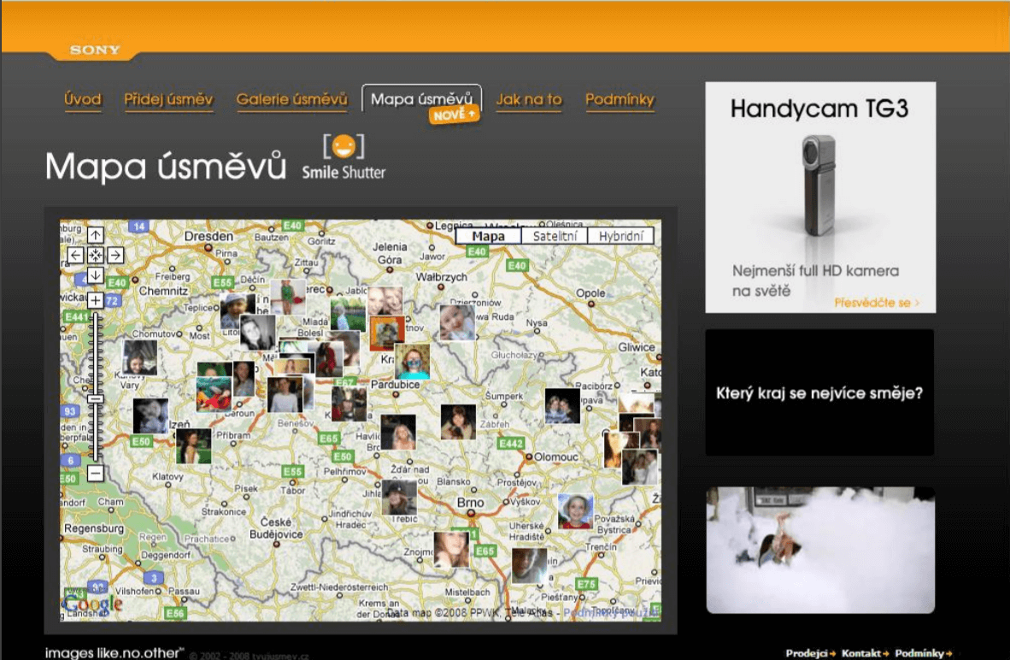Open the photo marker near Wałbrzych
Screen dimensions: 1010x660
(456, 322)
